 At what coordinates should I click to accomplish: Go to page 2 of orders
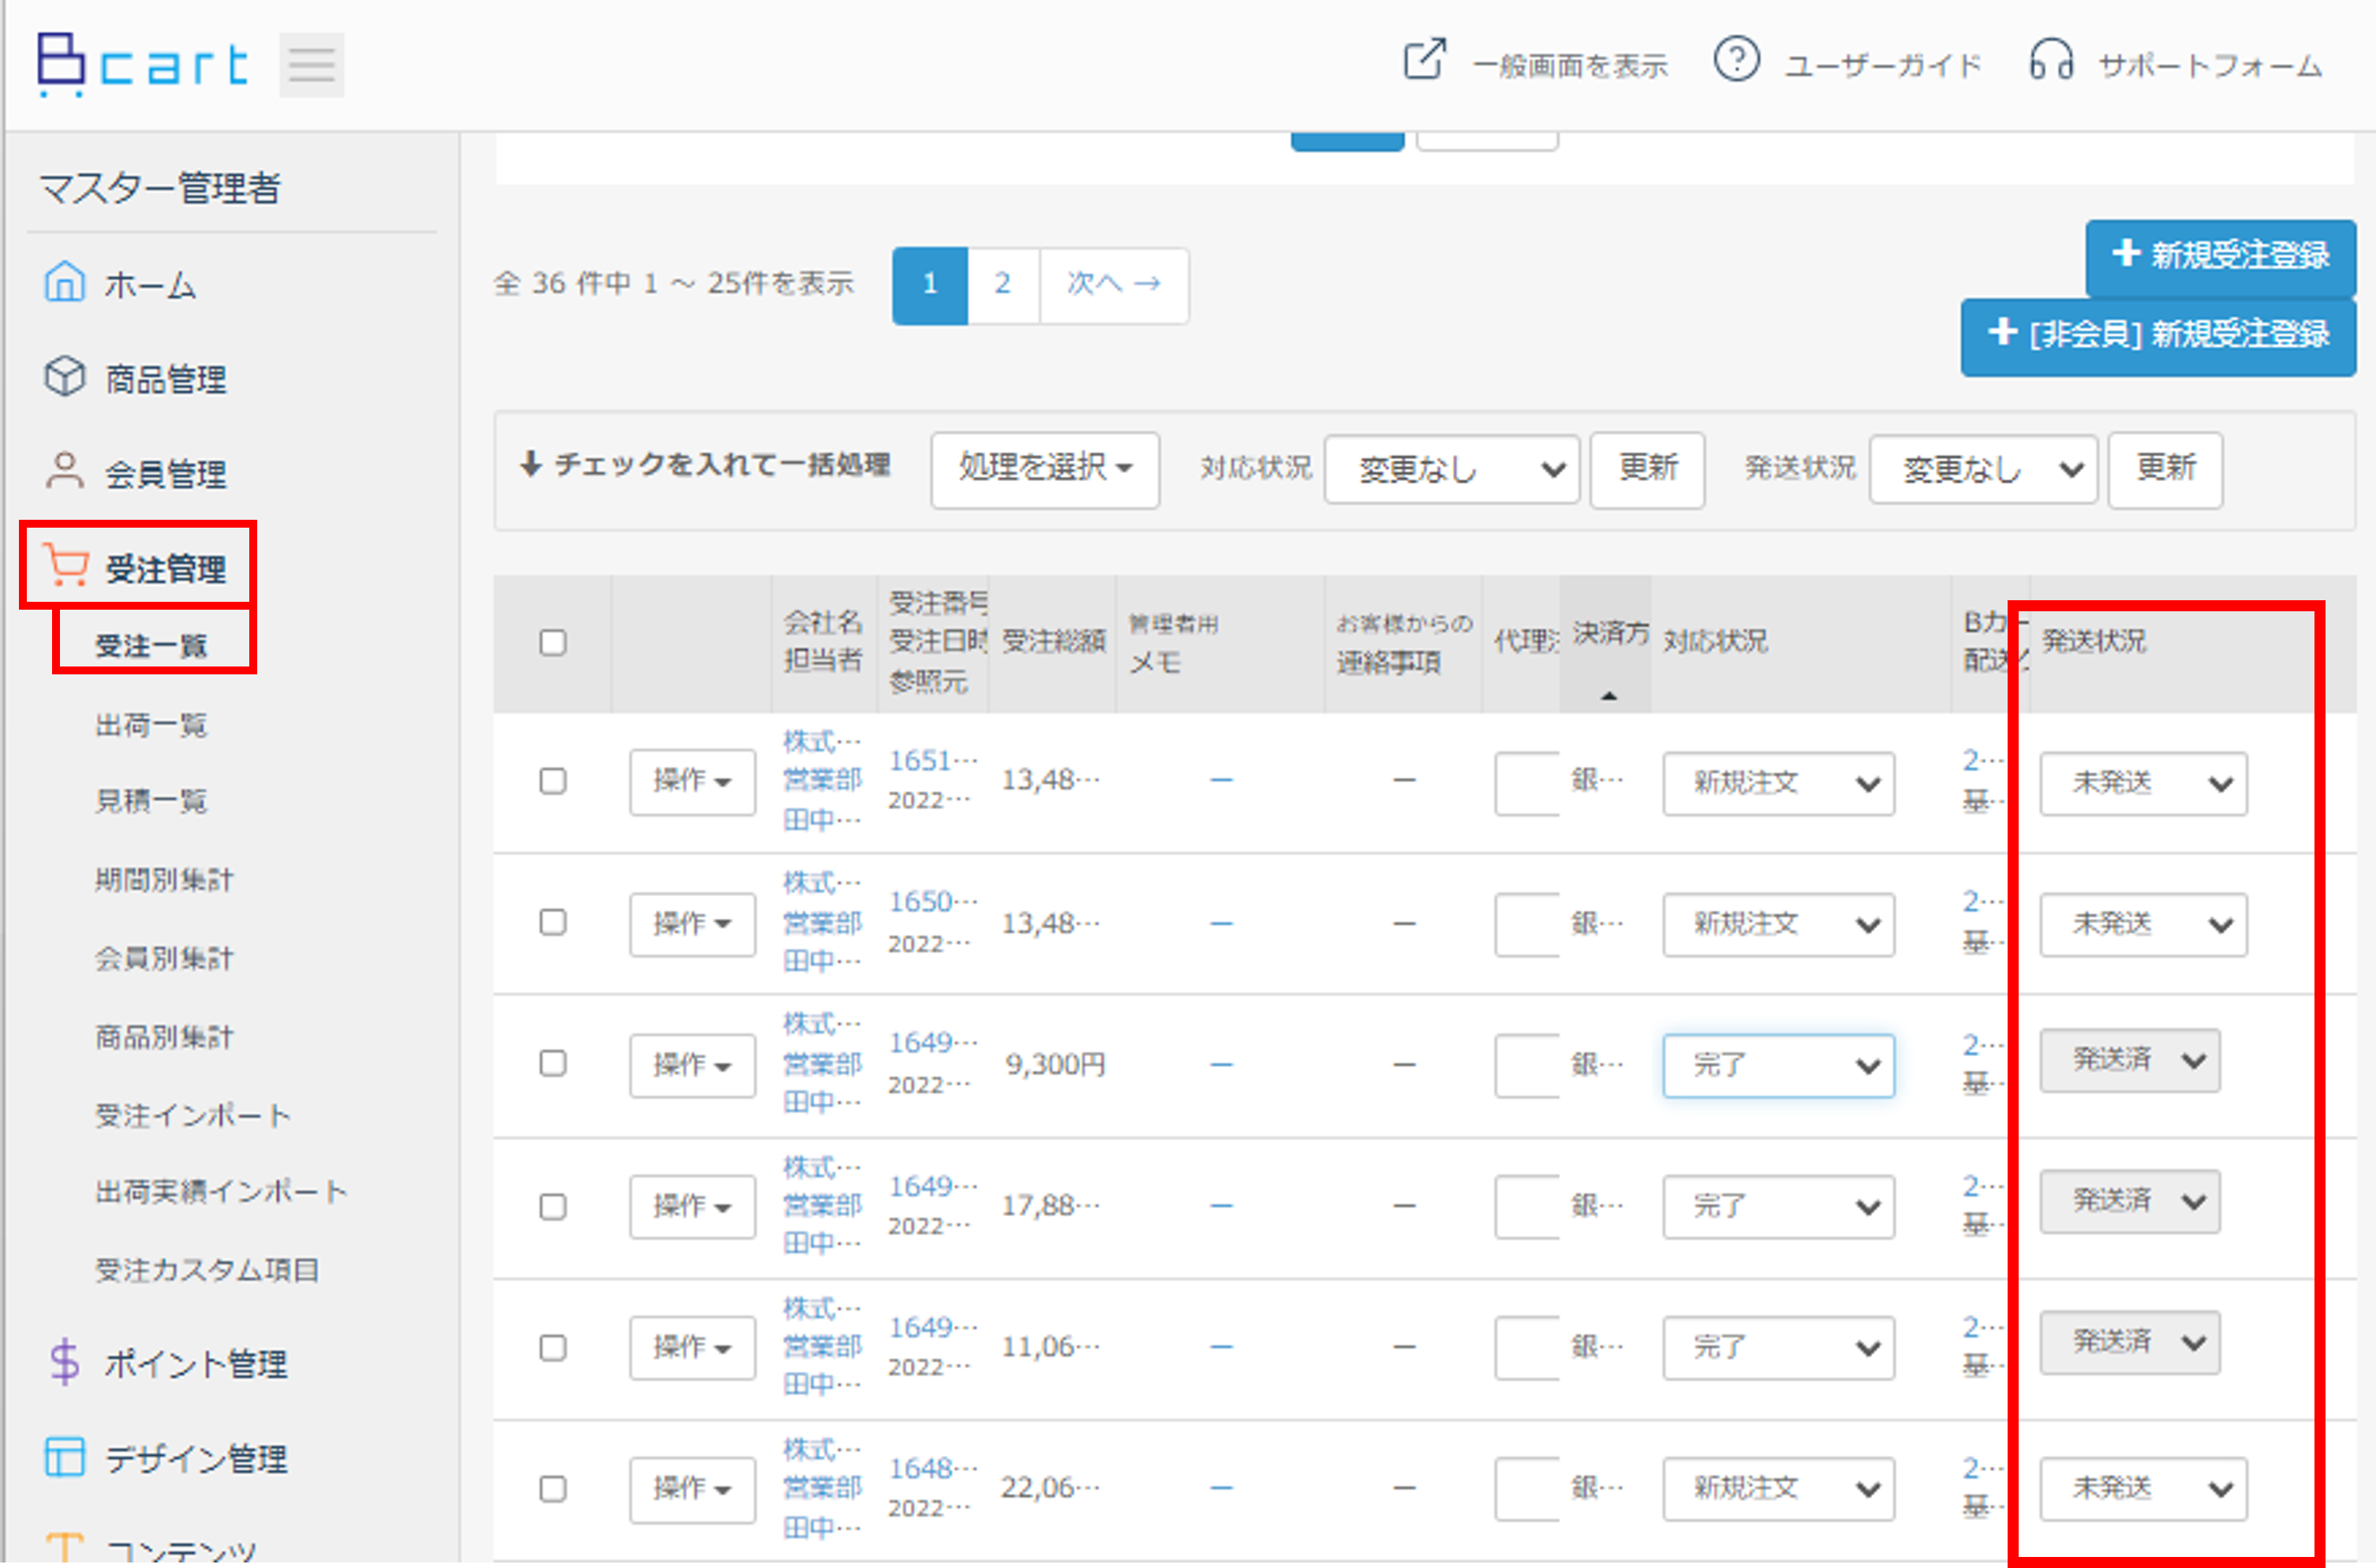[1003, 285]
